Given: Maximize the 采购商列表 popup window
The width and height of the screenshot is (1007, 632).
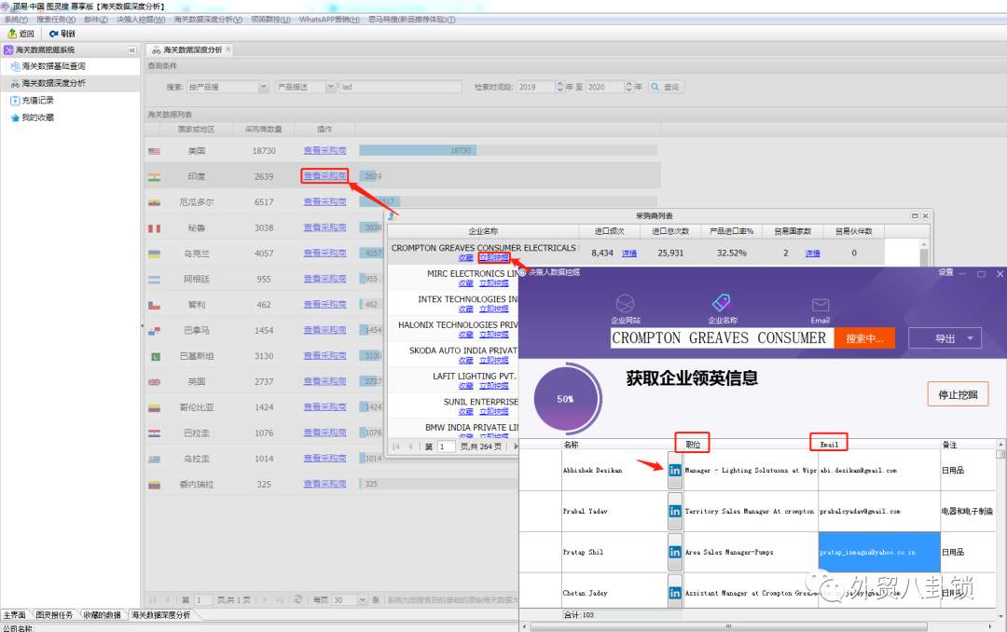Looking at the screenshot, I should coord(915,216).
